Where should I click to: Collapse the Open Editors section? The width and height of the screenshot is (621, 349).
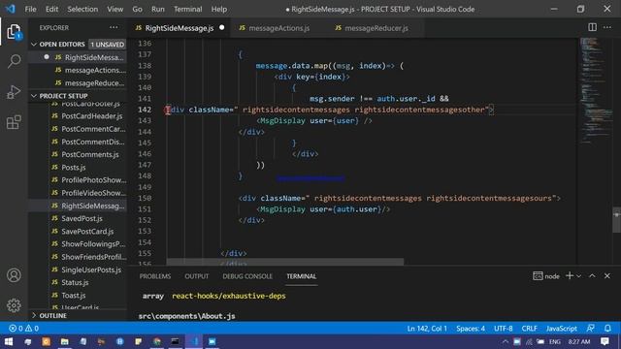[x=34, y=44]
